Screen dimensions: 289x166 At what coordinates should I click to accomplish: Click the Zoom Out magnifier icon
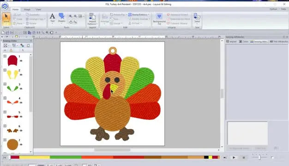75,17
